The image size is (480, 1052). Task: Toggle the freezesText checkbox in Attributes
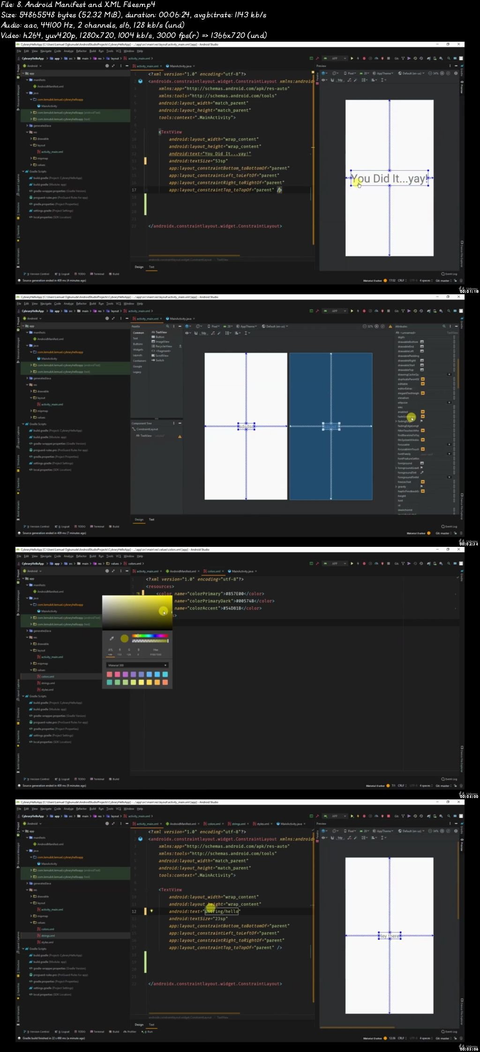click(423, 482)
